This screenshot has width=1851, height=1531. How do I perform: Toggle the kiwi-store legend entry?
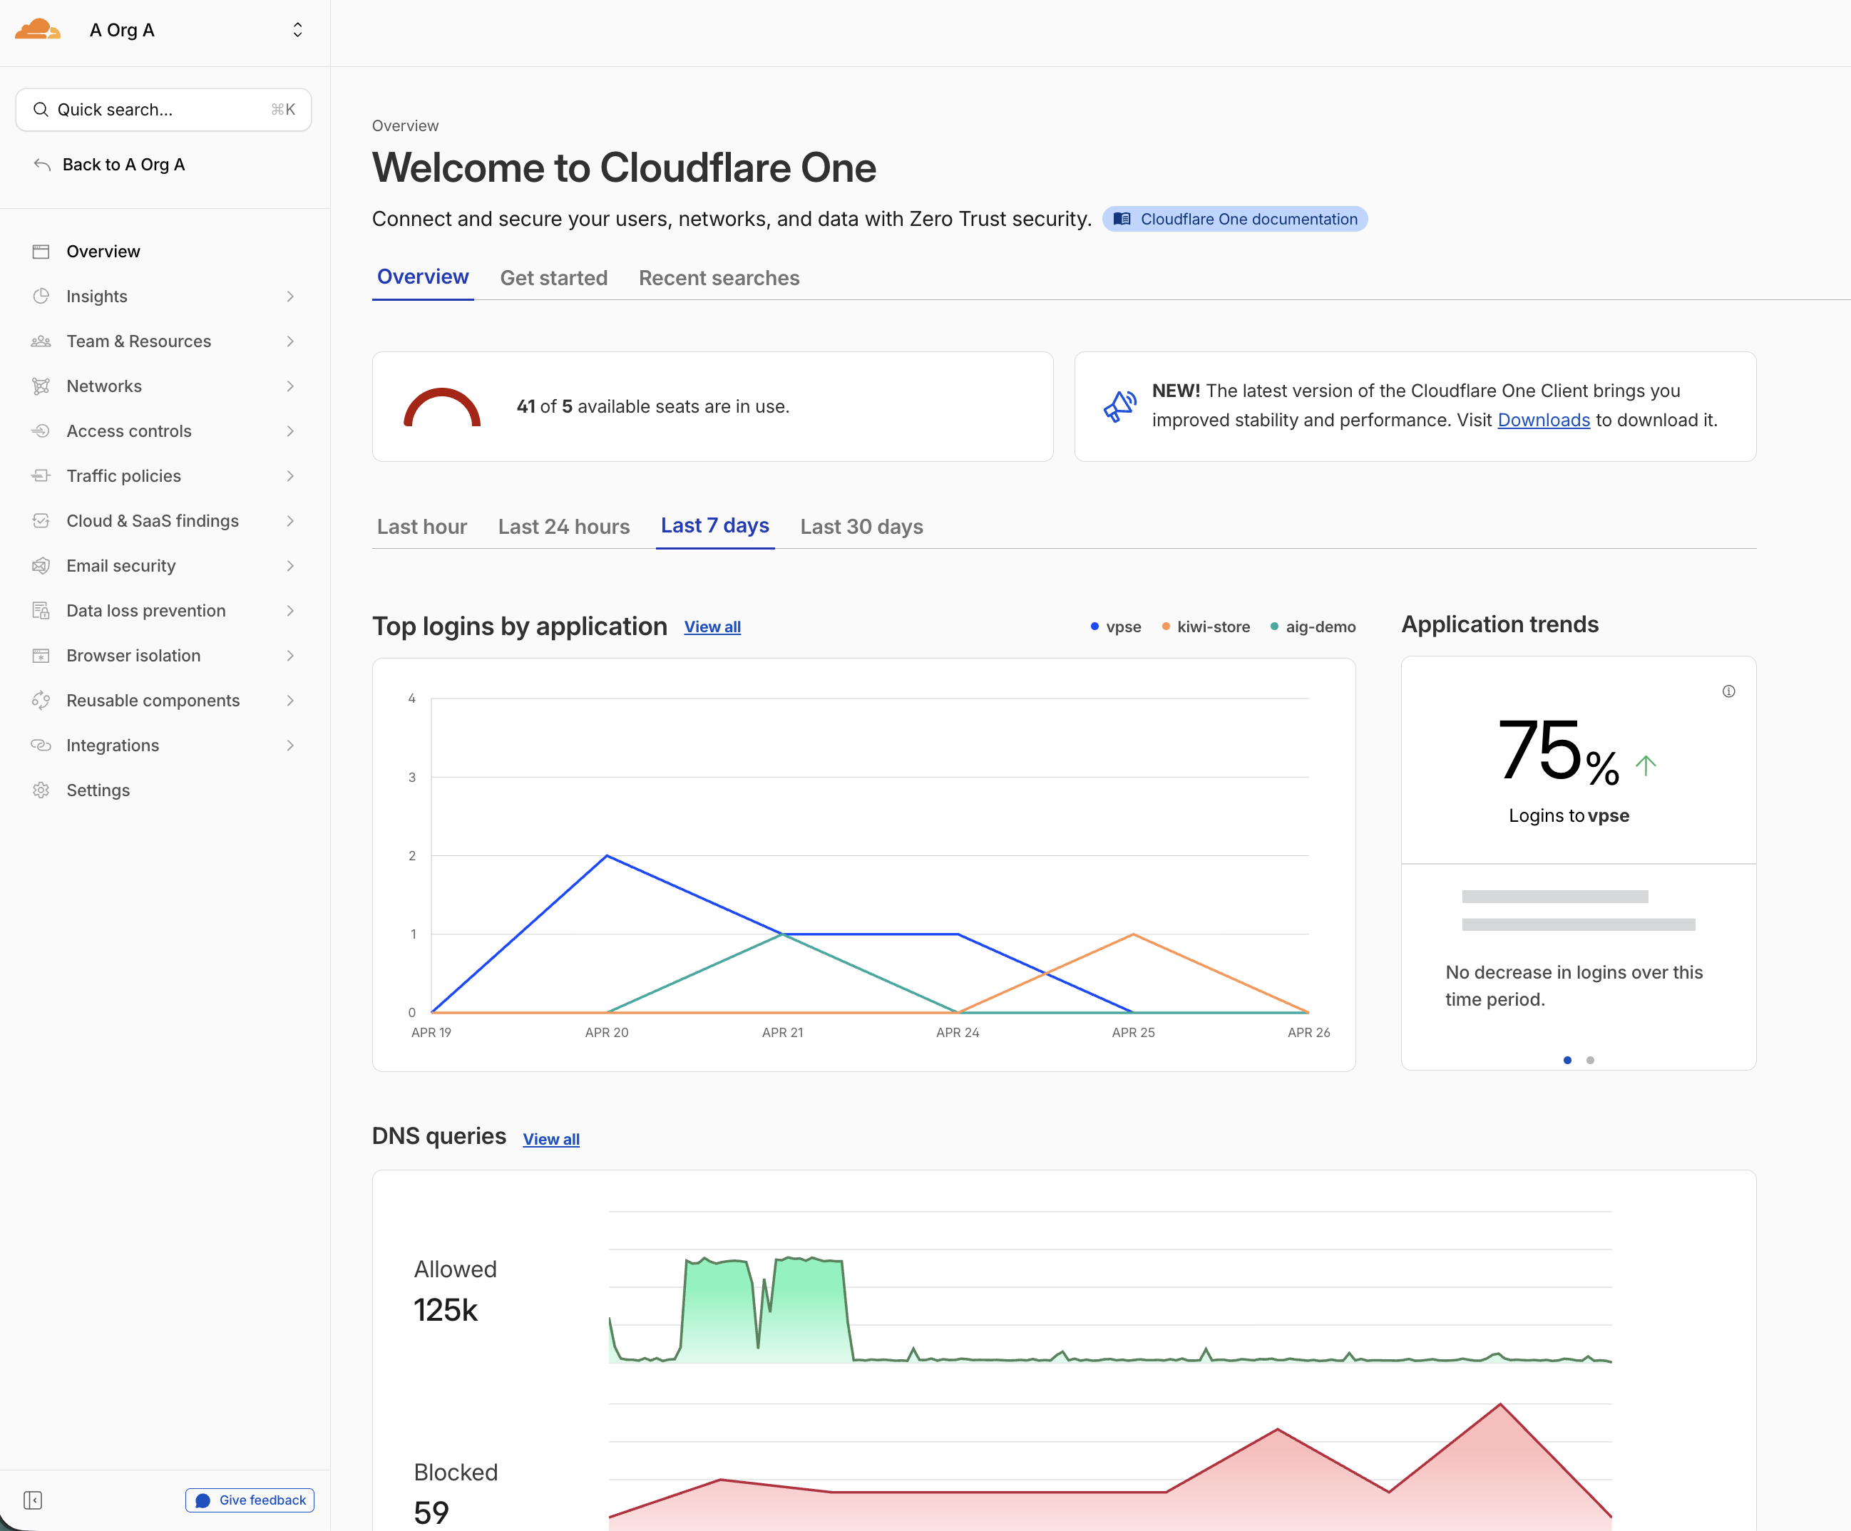tap(1205, 627)
